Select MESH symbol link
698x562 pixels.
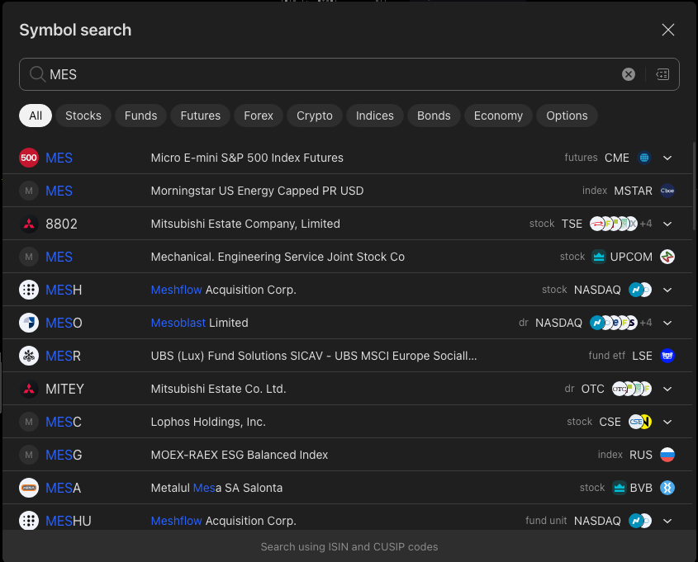click(64, 290)
